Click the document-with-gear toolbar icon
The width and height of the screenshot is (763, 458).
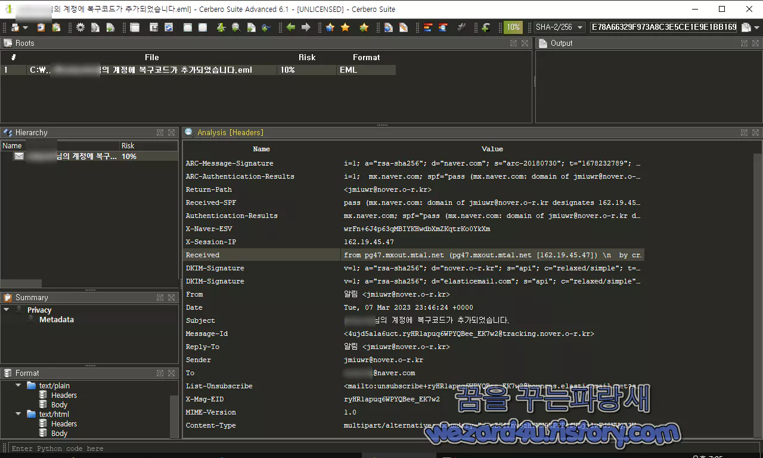(95, 27)
